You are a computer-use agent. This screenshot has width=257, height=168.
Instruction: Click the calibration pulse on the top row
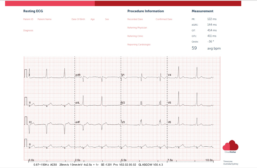[x=26, y=73]
